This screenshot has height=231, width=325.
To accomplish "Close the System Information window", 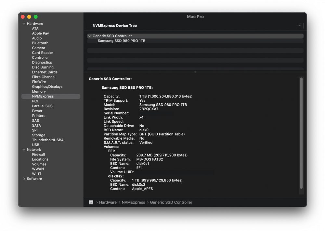I will [23, 17].
